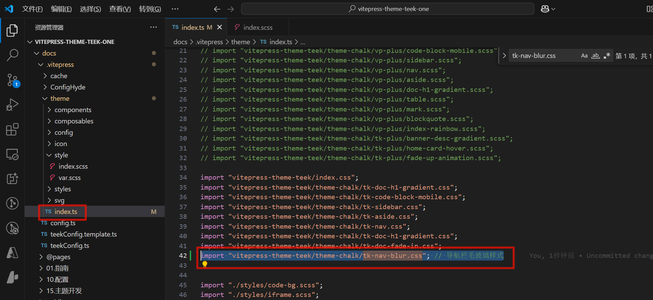Open the Extensions view
The width and height of the screenshot is (653, 300).
[x=12, y=130]
